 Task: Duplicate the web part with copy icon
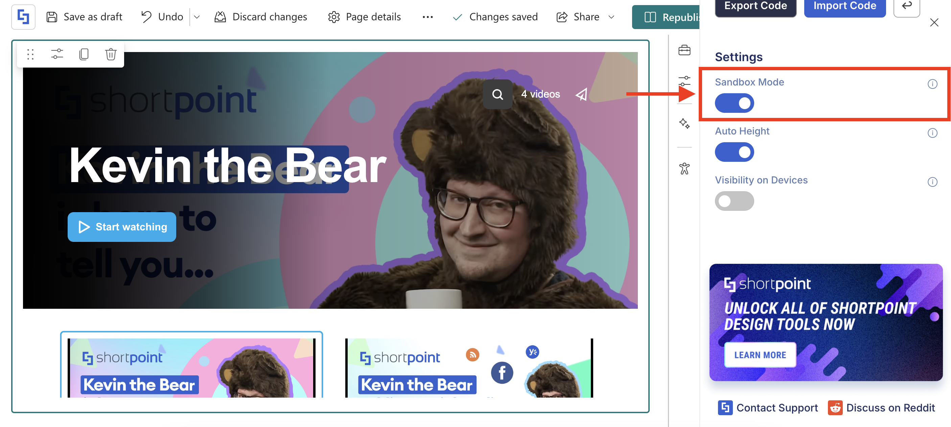tap(84, 55)
